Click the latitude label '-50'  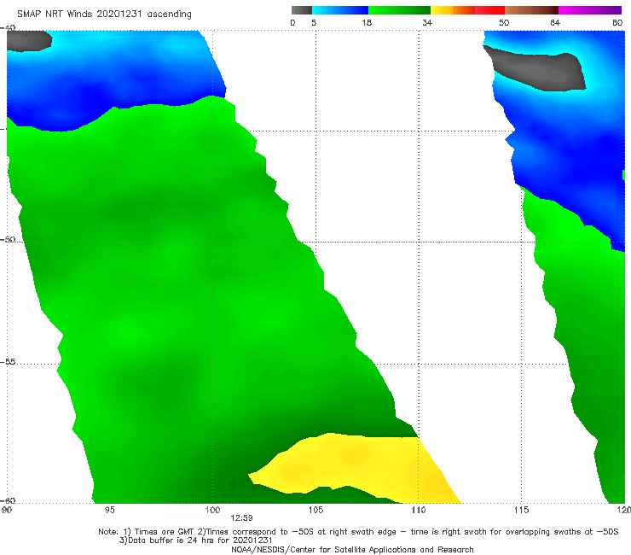click(x=8, y=239)
